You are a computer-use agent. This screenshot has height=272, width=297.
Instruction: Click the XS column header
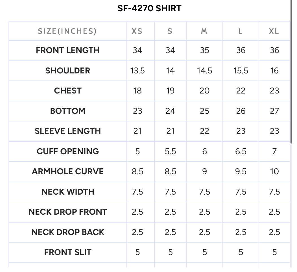click(x=137, y=31)
